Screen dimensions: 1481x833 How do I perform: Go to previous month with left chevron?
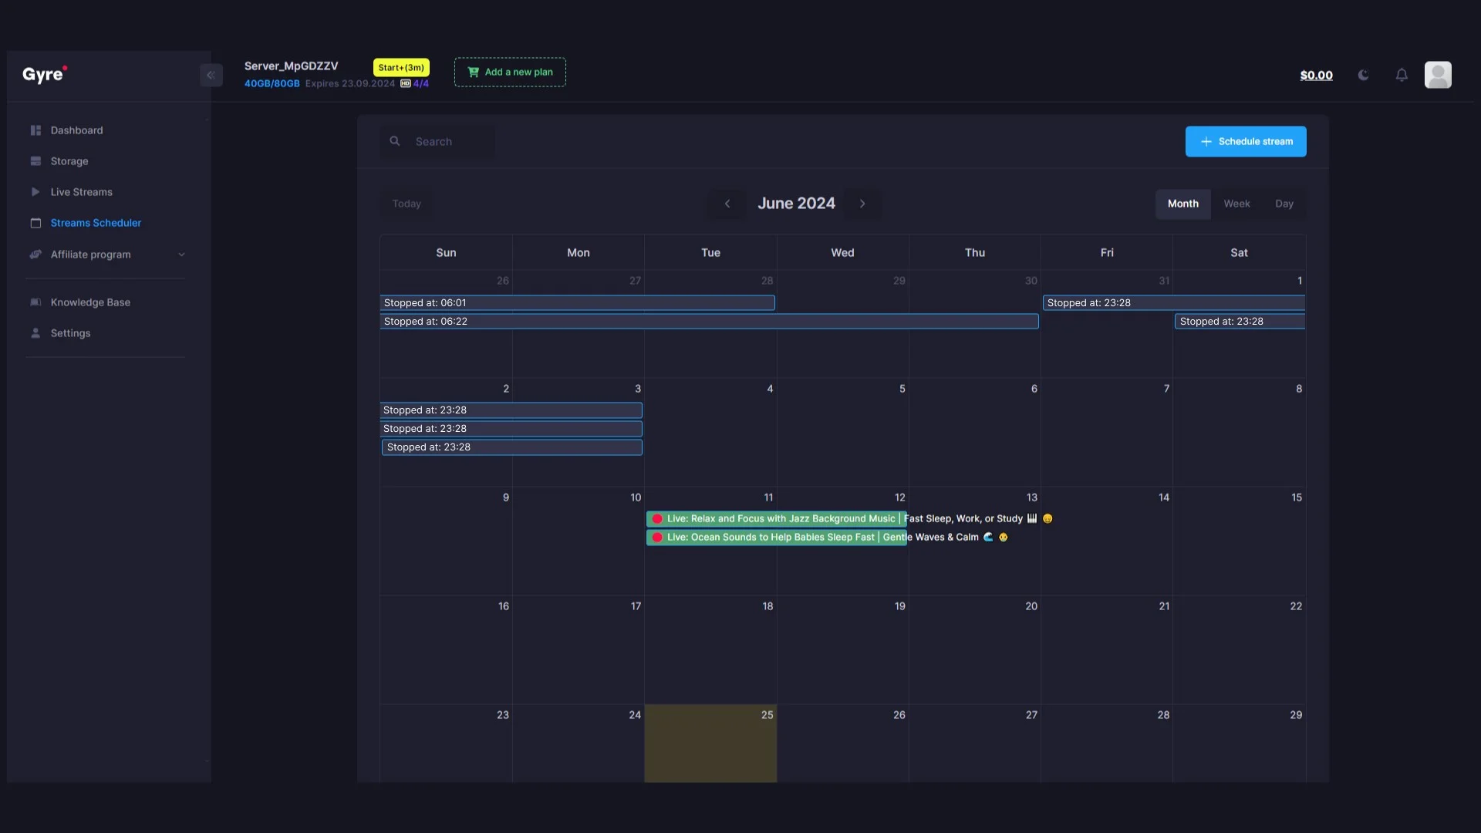727,204
